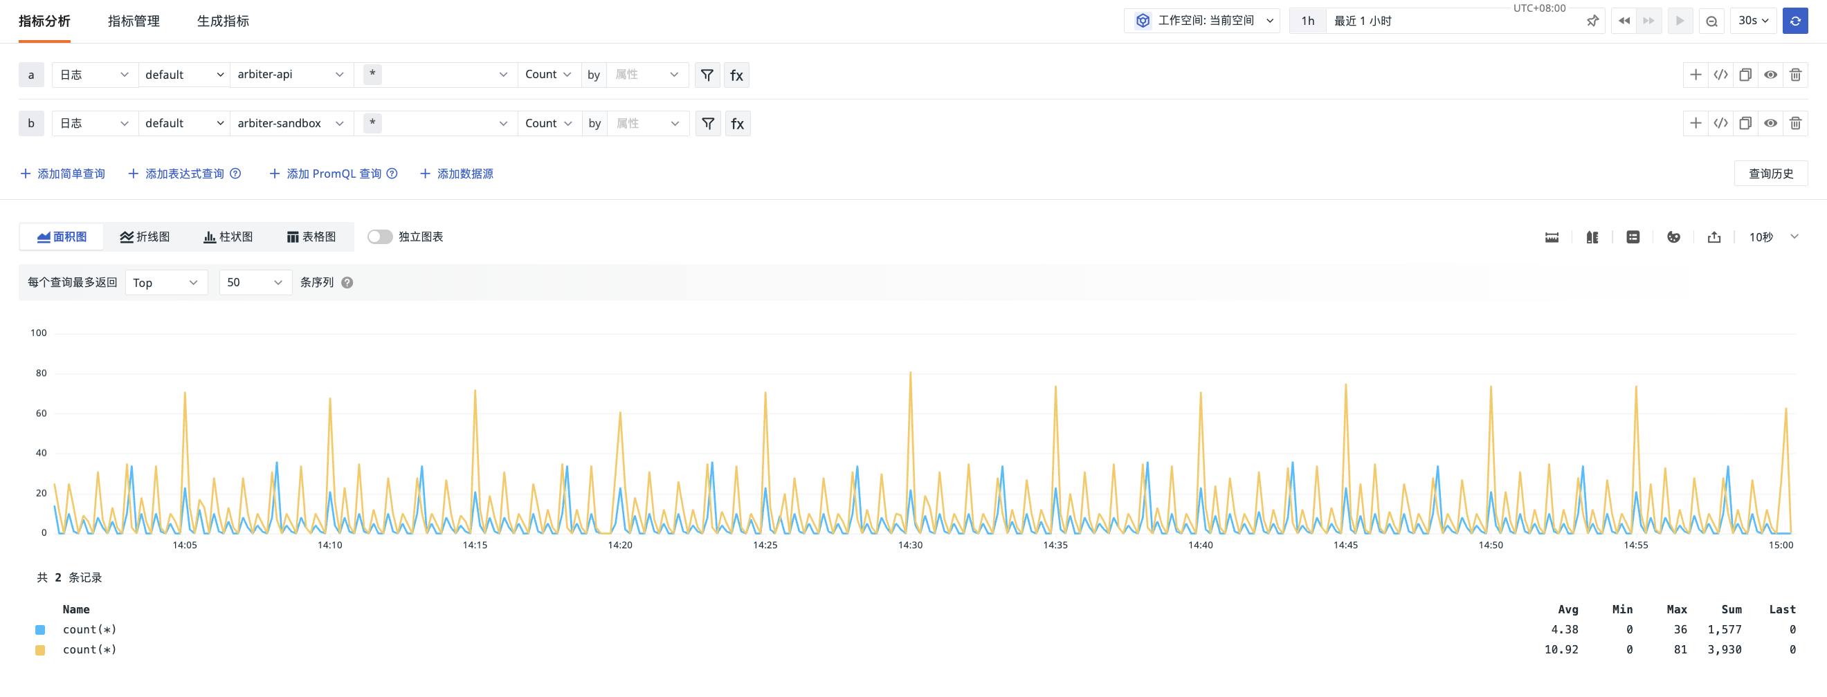Click 添加数据源 link
Screen dimensions: 1827x697
point(457,174)
